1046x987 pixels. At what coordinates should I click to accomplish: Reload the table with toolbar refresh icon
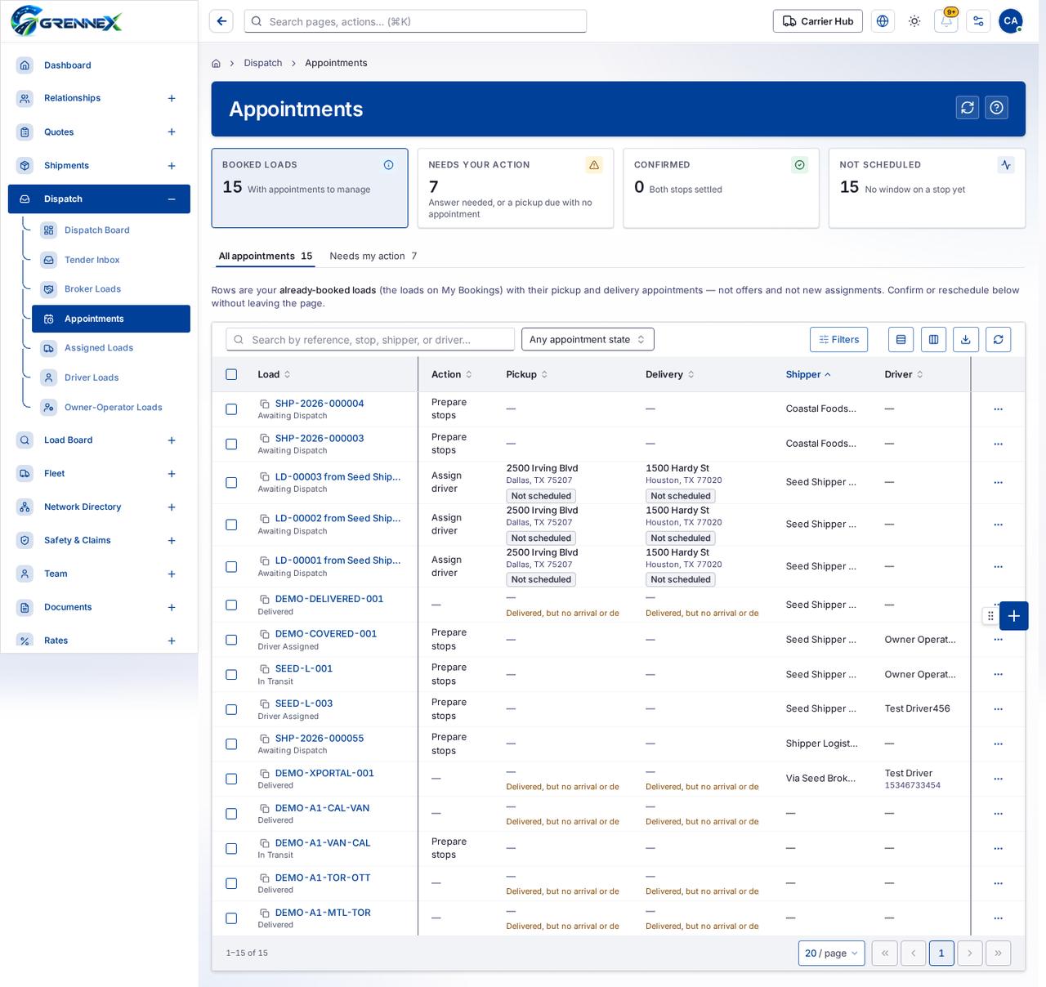point(999,340)
